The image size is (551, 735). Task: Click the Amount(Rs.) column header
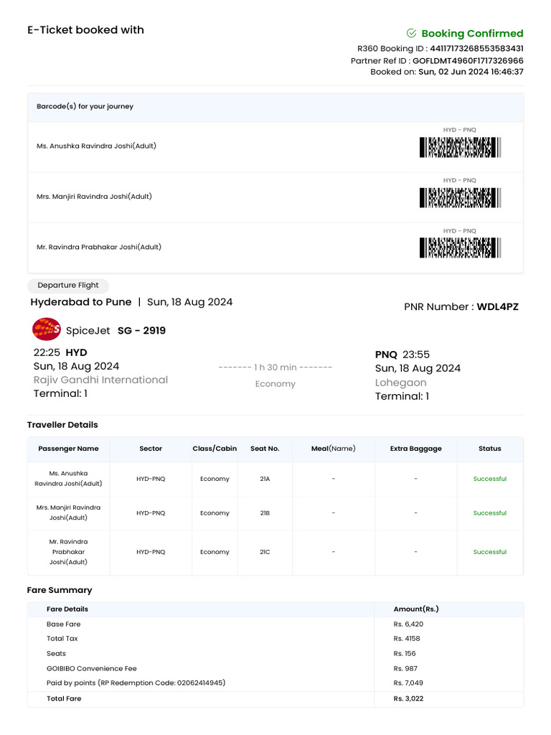pos(416,609)
